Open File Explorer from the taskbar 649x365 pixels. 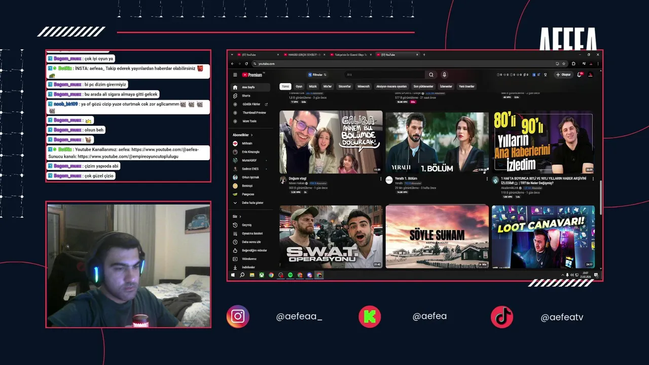coord(252,275)
